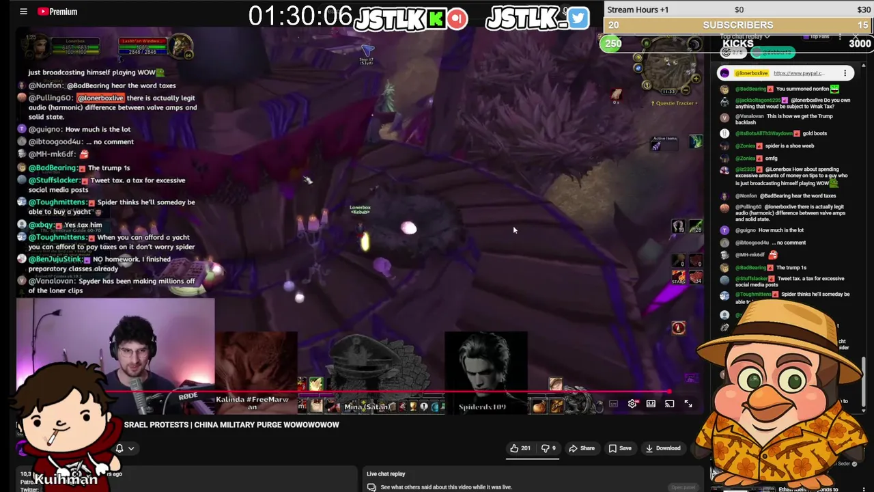Image resolution: width=874 pixels, height=492 pixels.
Task: Click the green dragon ability icon
Action: pos(695,141)
